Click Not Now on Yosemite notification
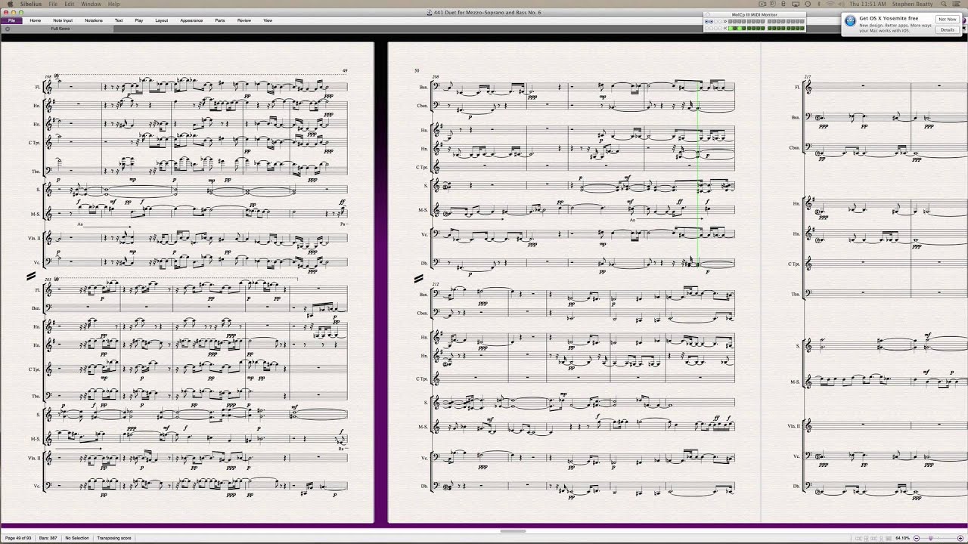The width and height of the screenshot is (968, 544). click(948, 19)
